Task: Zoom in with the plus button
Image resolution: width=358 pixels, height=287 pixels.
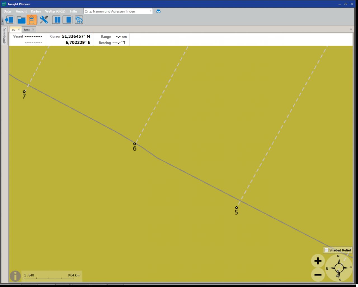Action: 318,261
